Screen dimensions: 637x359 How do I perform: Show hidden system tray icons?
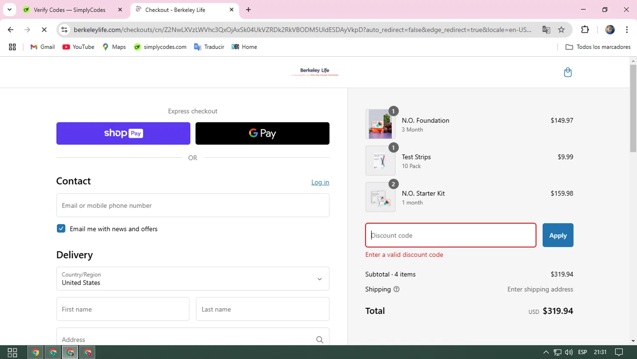pos(546,352)
